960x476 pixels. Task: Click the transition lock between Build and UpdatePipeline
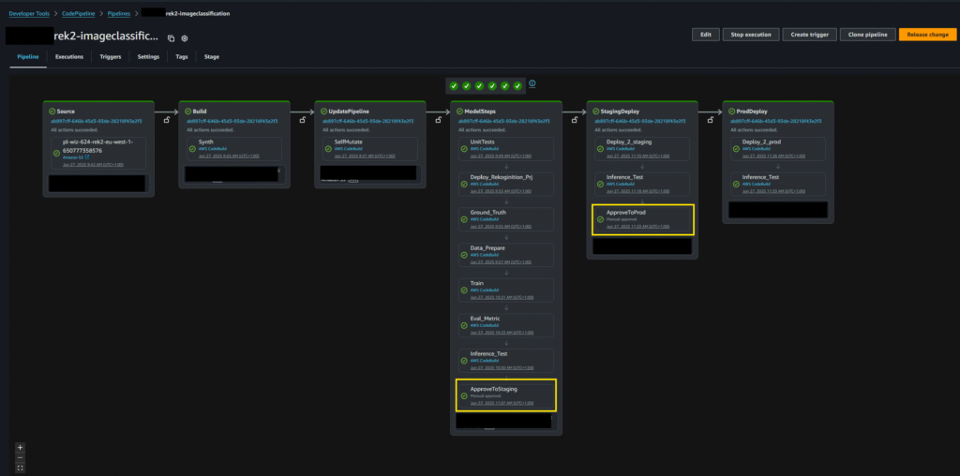(x=302, y=120)
